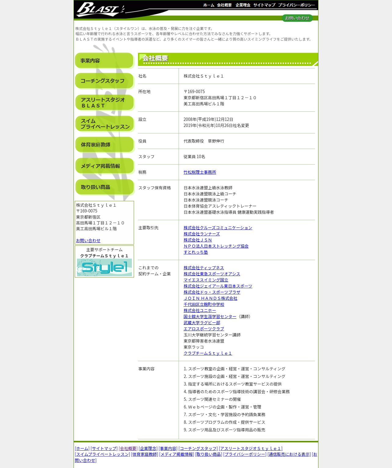Open 株式会社ユニホー link
The image size is (392, 468).
click(200, 310)
